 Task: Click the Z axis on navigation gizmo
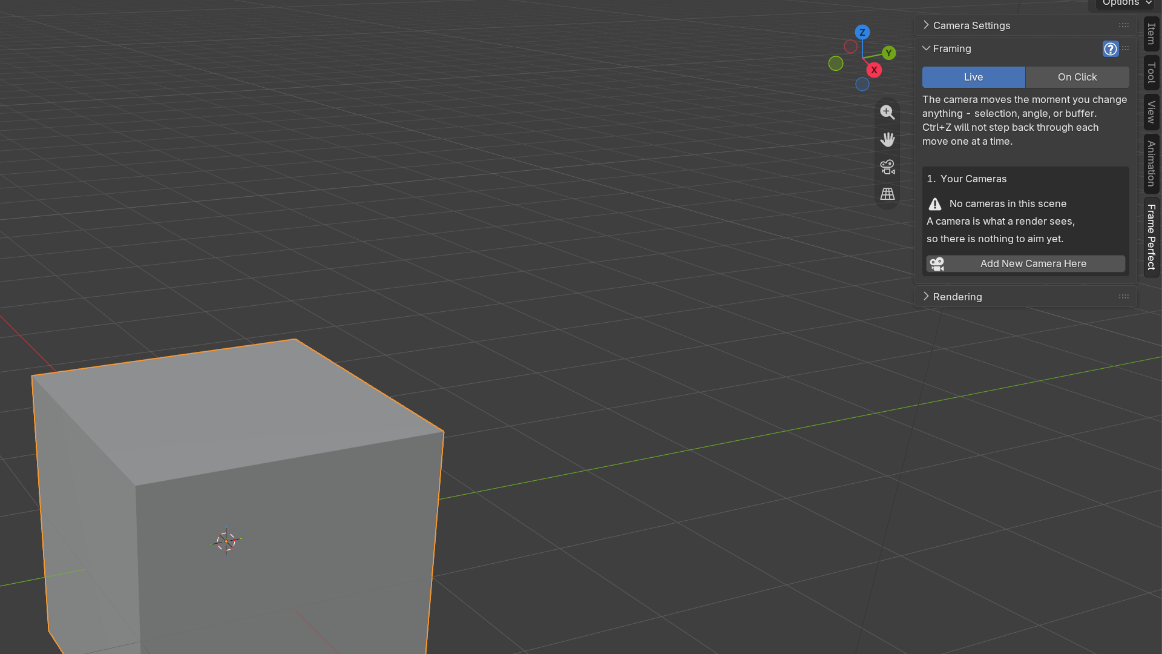click(862, 32)
